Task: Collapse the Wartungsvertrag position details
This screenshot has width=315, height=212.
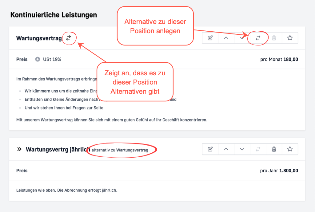Action: click(226, 38)
